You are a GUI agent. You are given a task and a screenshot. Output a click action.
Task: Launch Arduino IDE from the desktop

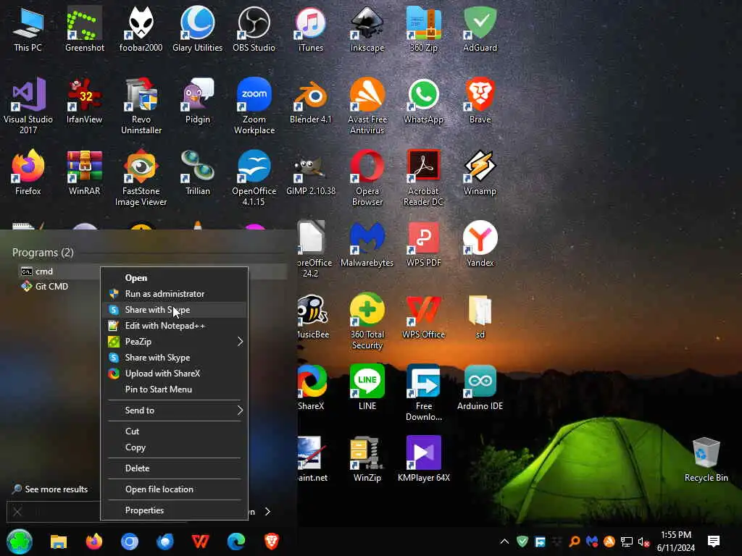pyautogui.click(x=480, y=387)
